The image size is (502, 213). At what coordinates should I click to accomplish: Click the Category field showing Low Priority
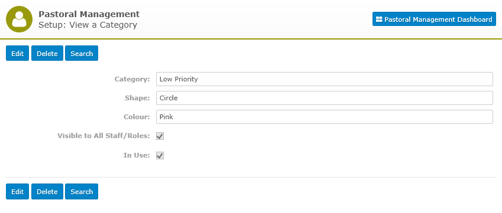(x=324, y=79)
